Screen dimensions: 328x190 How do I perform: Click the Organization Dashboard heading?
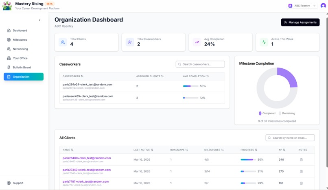pyautogui.click(x=89, y=20)
